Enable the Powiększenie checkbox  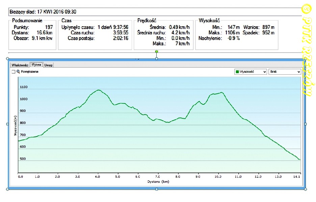(x=14, y=72)
